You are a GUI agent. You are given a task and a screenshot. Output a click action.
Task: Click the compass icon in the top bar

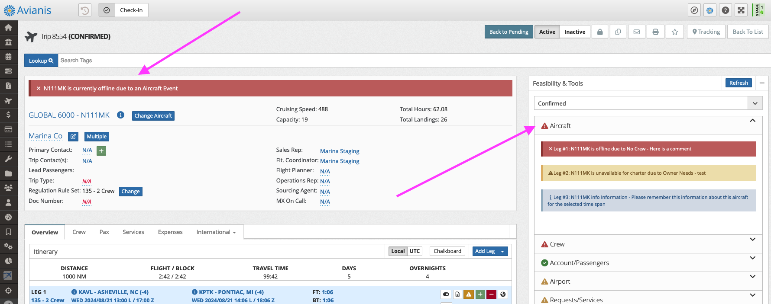point(694,10)
